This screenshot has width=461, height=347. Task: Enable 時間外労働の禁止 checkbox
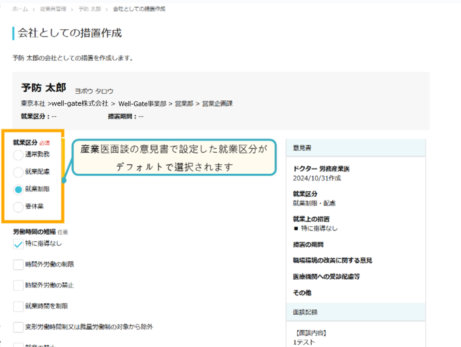(18, 285)
